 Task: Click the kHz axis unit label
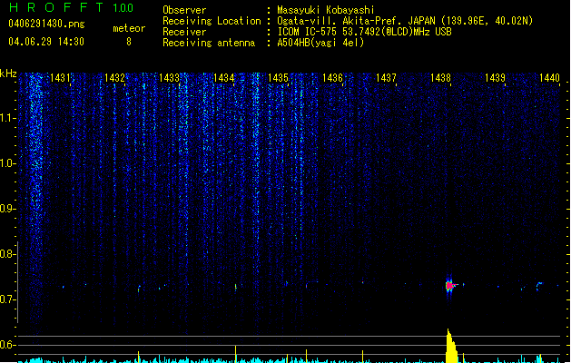click(x=8, y=74)
